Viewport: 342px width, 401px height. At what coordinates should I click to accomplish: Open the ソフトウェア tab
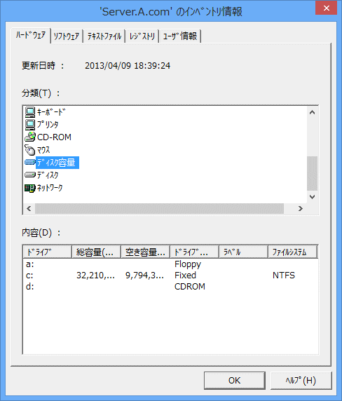pos(67,36)
